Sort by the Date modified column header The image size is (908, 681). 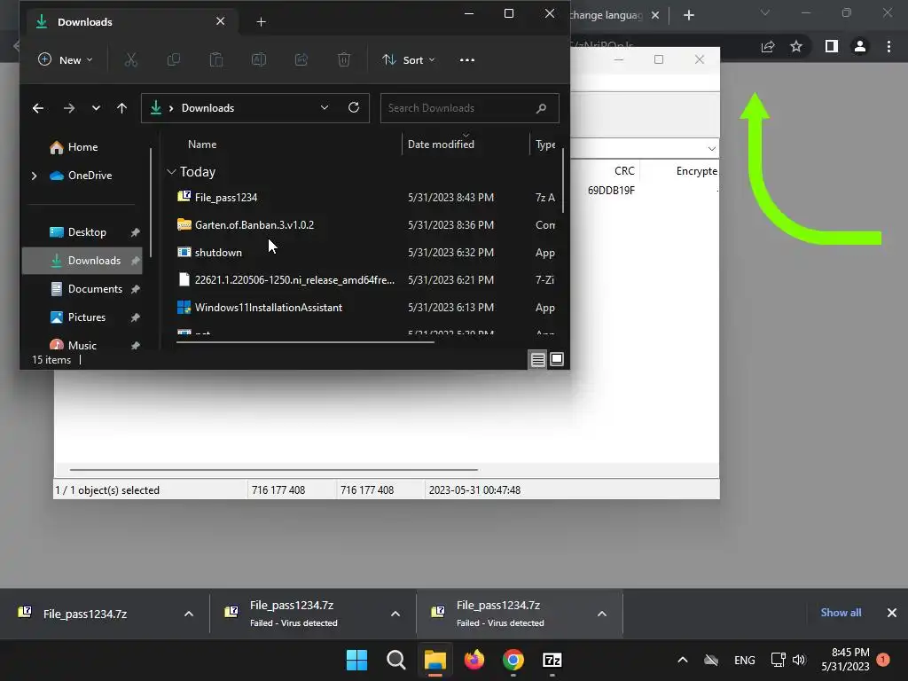tap(441, 145)
